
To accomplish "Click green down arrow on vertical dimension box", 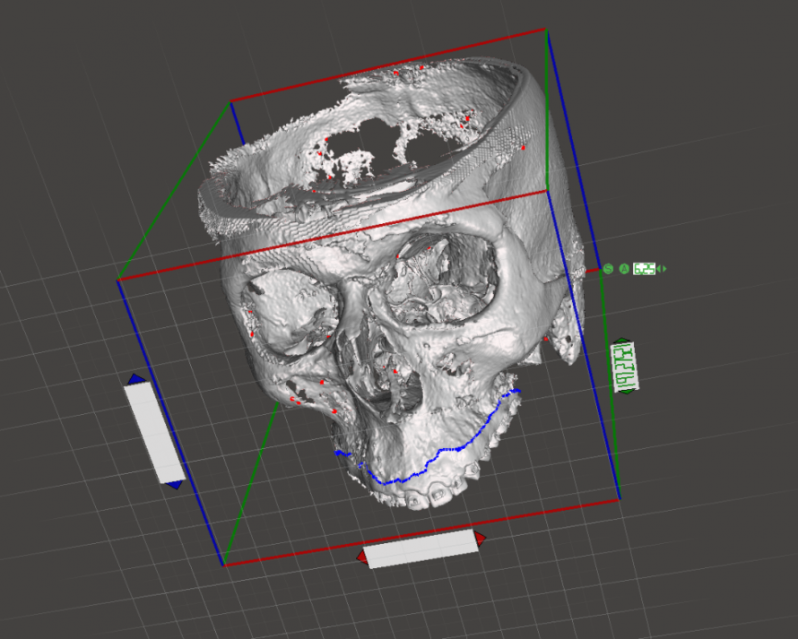I will point(628,392).
